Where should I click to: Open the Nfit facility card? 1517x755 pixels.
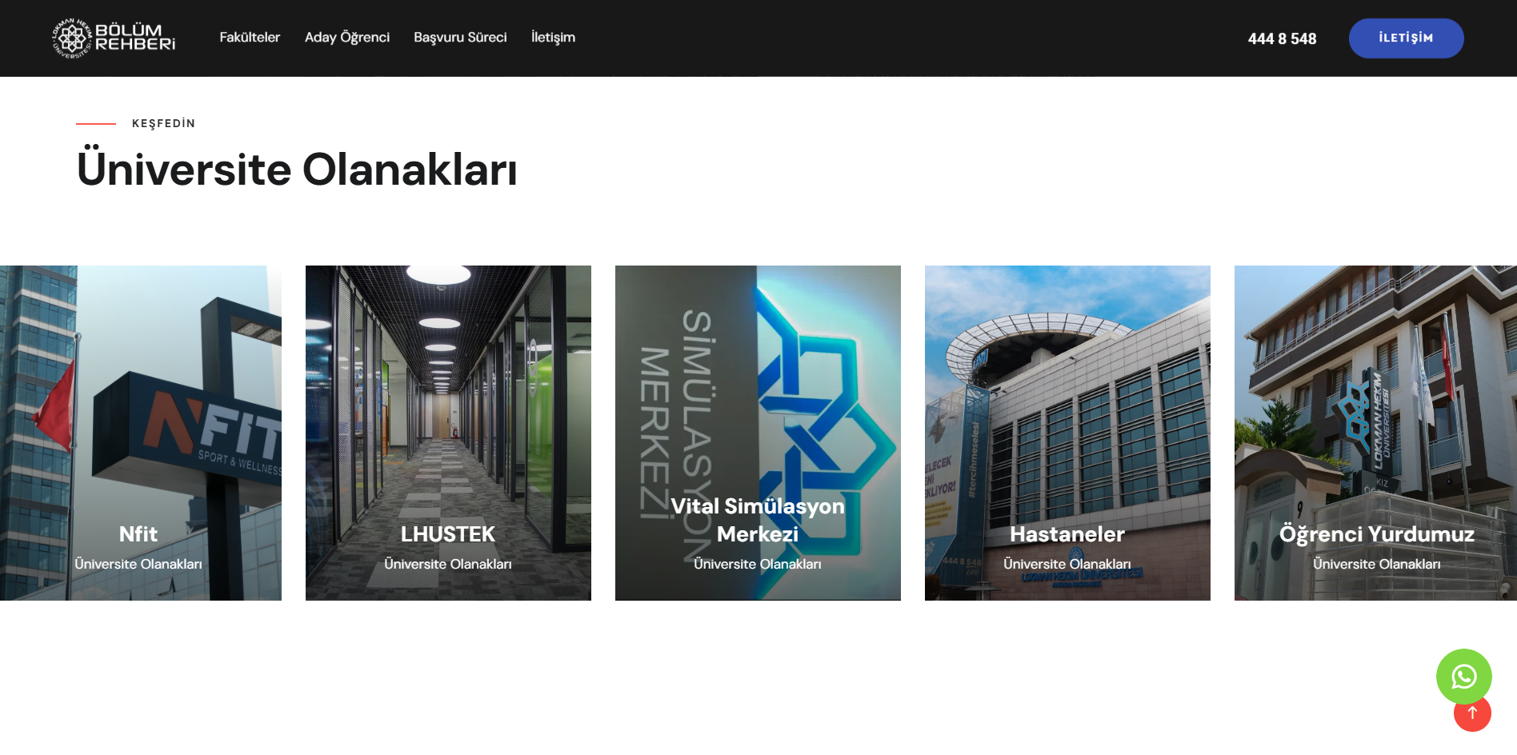coord(141,433)
